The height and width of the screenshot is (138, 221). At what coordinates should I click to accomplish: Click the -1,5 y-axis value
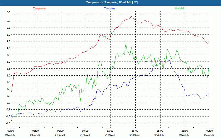coord(8,123)
